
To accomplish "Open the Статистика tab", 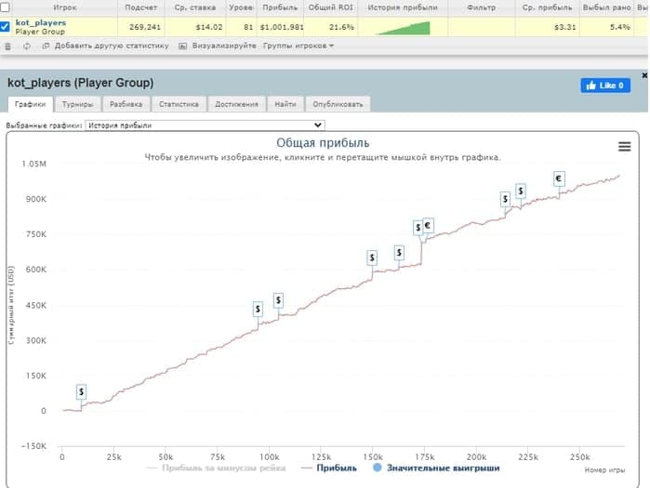I will click(179, 104).
